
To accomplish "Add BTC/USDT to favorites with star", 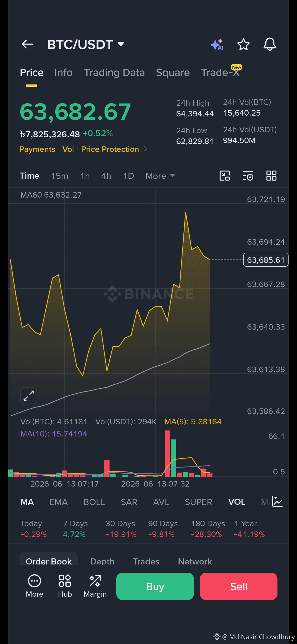I will click(x=243, y=44).
